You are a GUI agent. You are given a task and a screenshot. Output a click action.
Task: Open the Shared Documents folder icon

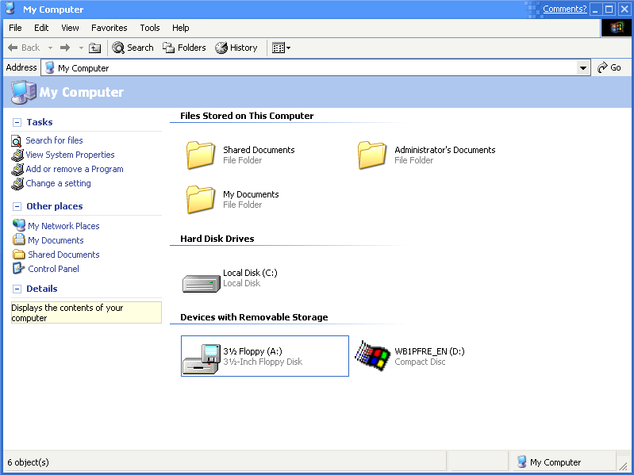(201, 155)
